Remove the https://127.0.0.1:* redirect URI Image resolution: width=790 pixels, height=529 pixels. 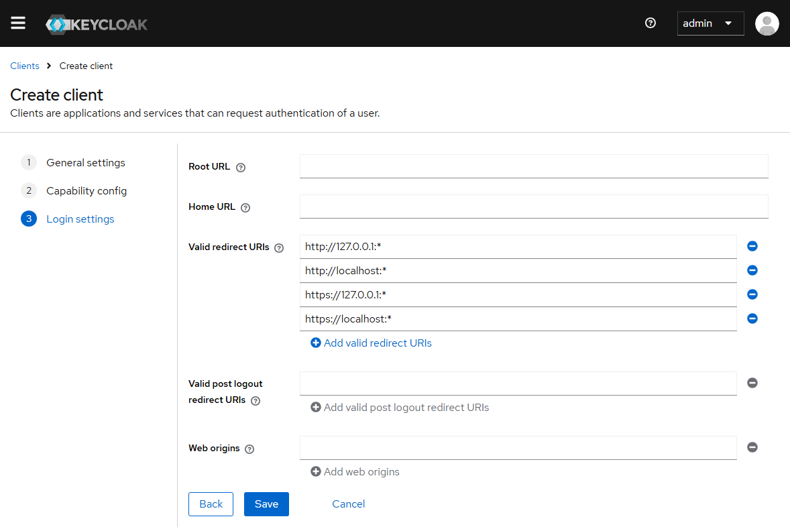pos(752,295)
